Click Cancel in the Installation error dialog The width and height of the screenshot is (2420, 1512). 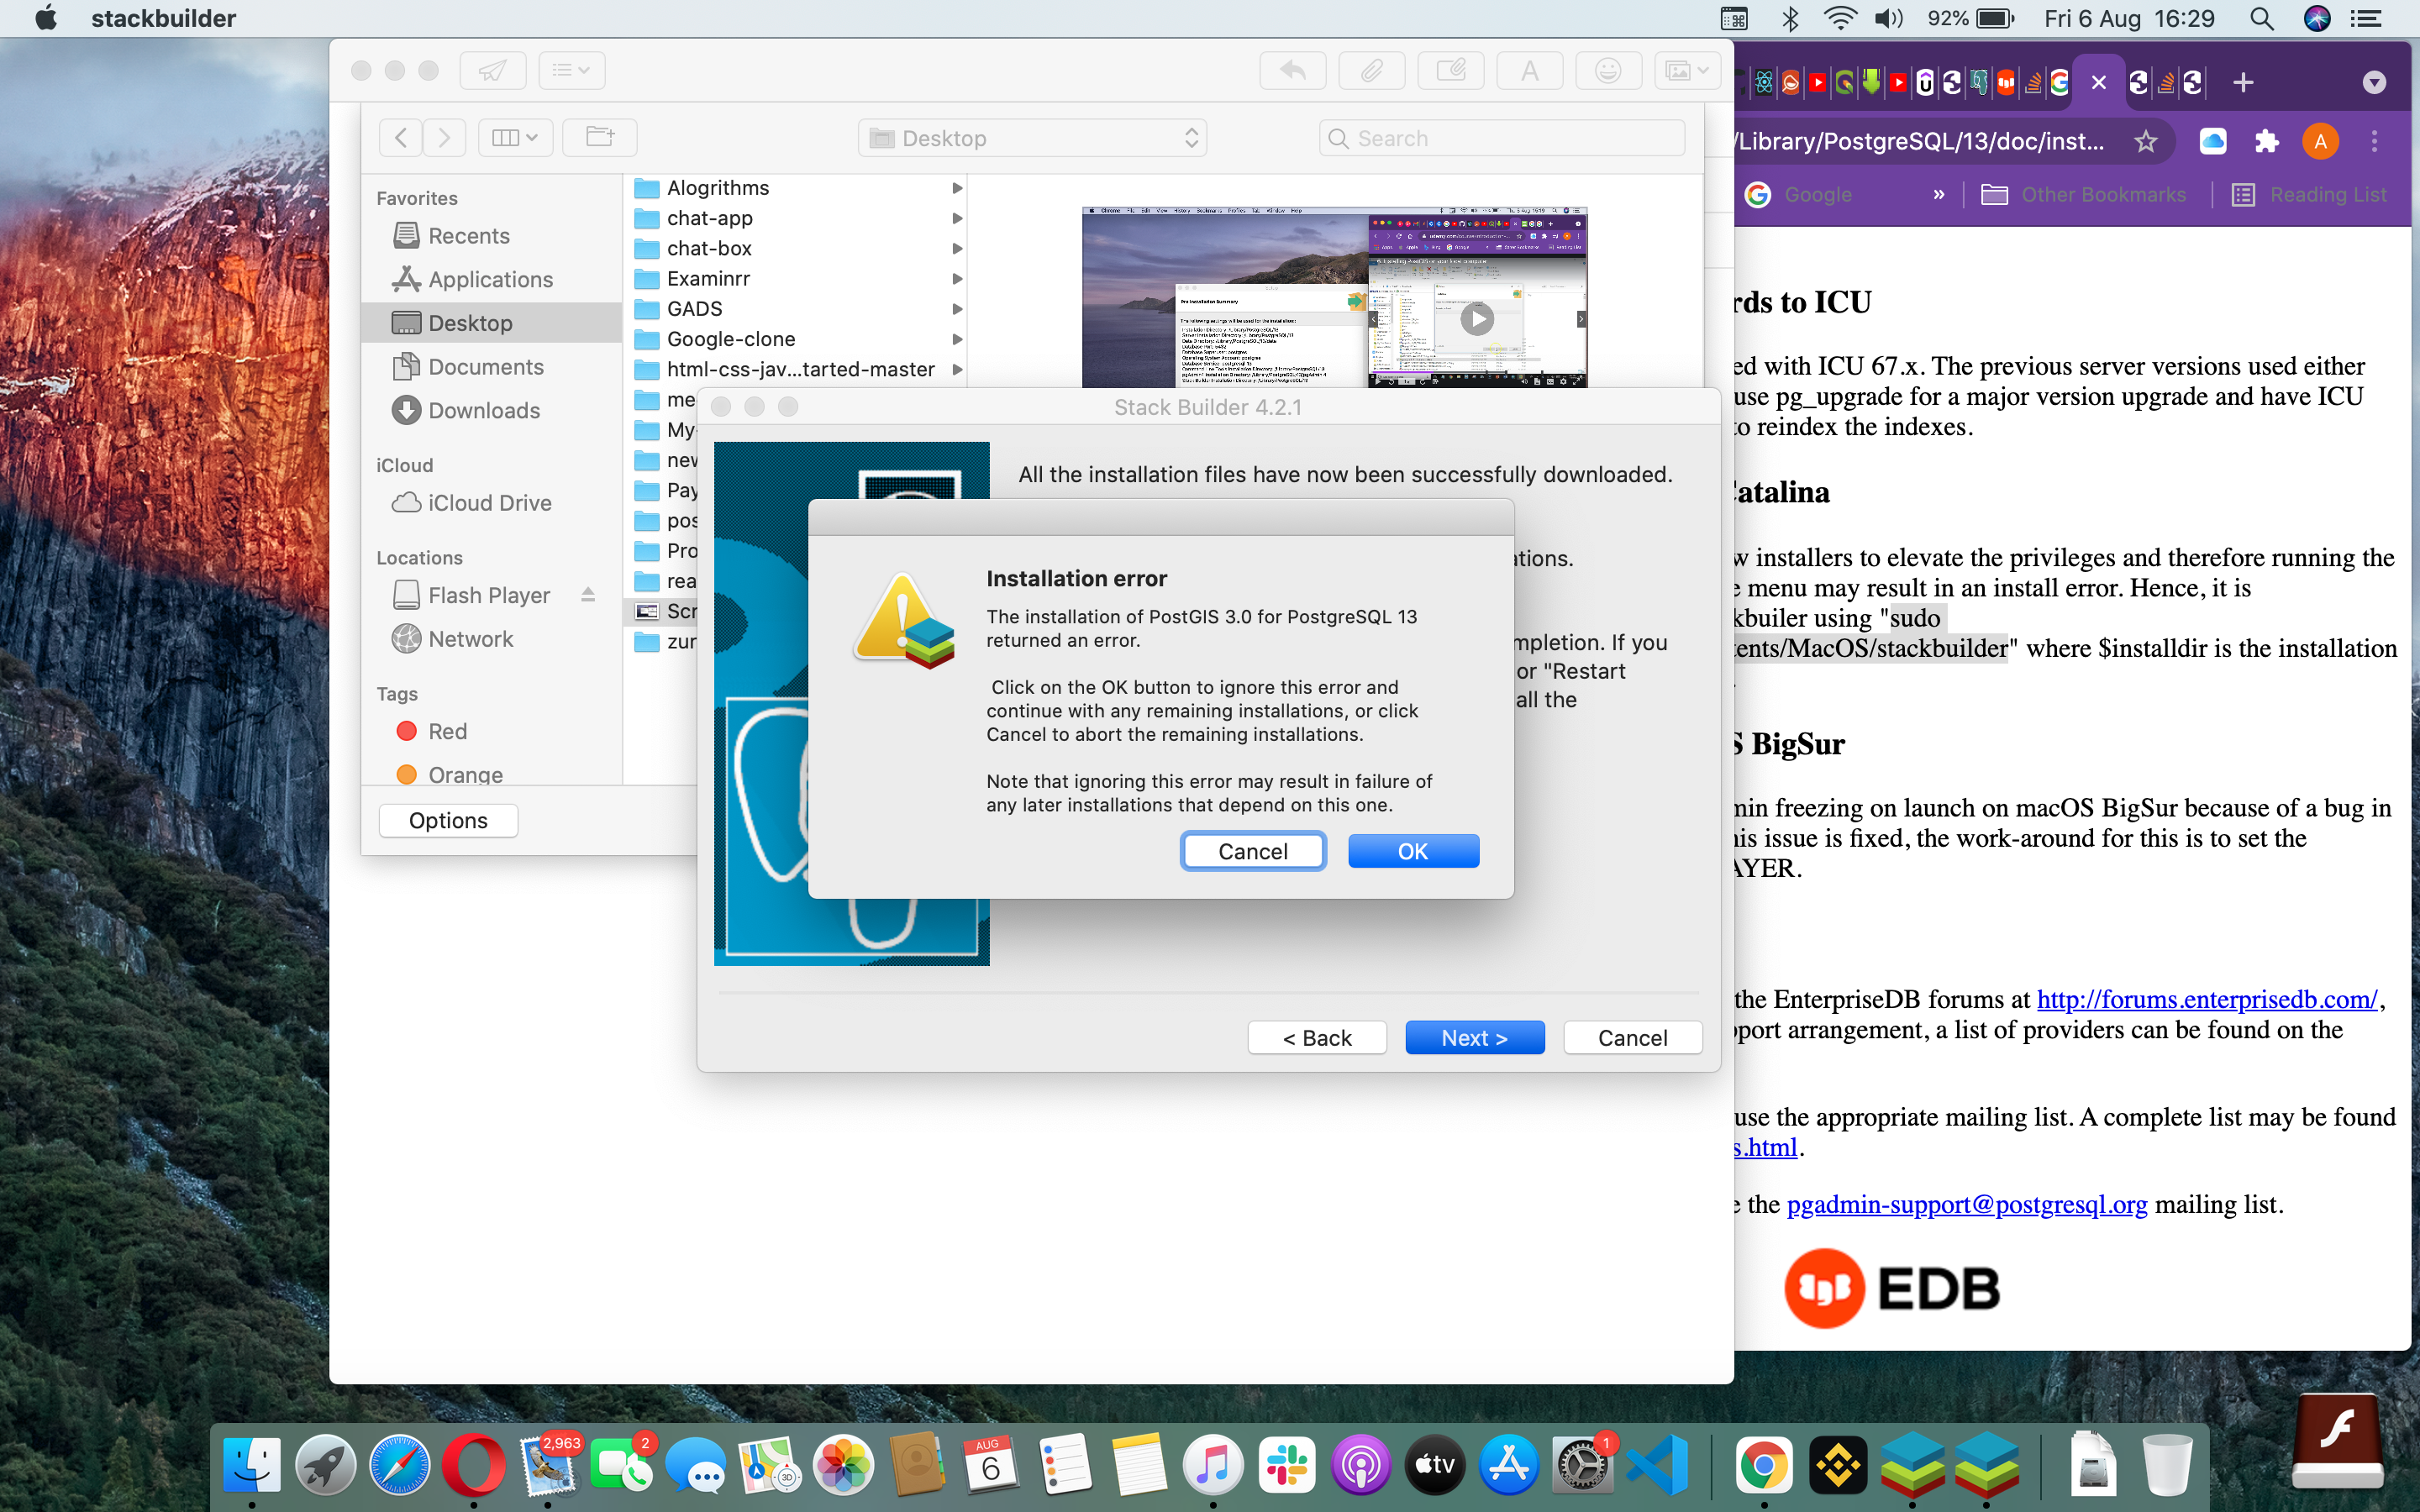pyautogui.click(x=1252, y=851)
